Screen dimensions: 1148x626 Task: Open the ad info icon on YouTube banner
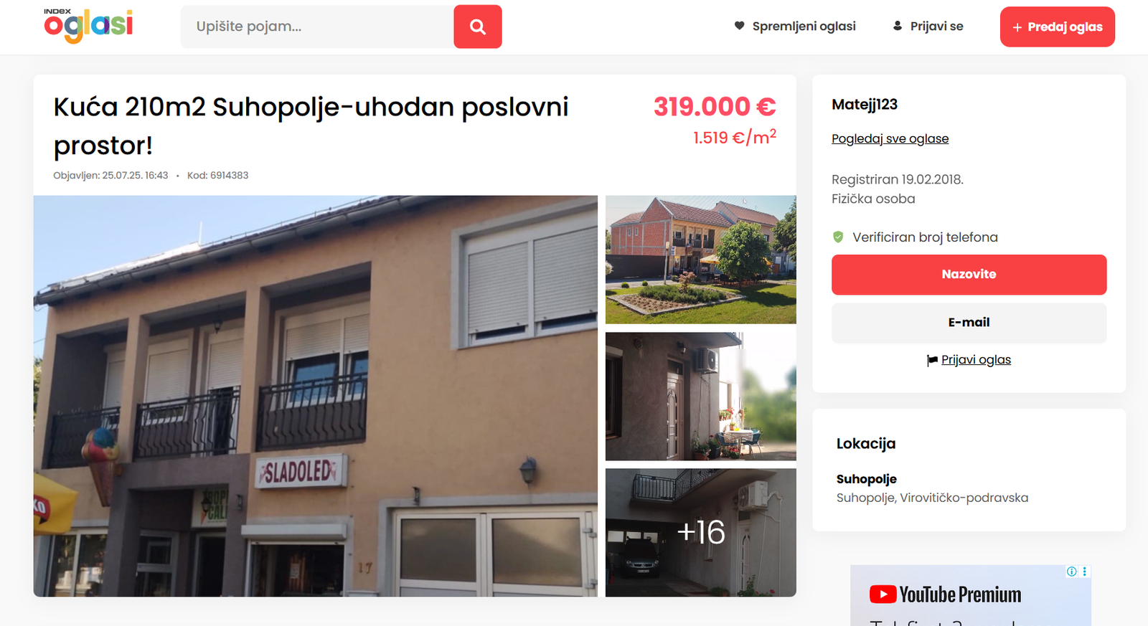[x=1071, y=572]
